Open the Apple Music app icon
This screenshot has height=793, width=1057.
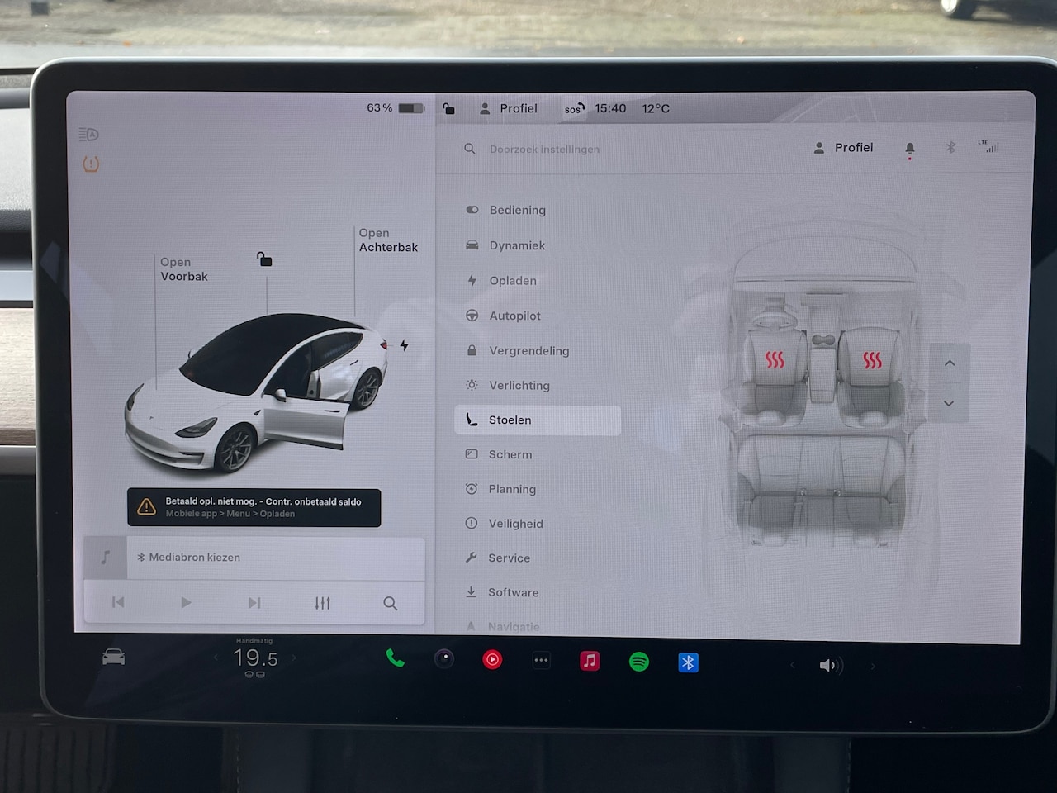click(590, 661)
